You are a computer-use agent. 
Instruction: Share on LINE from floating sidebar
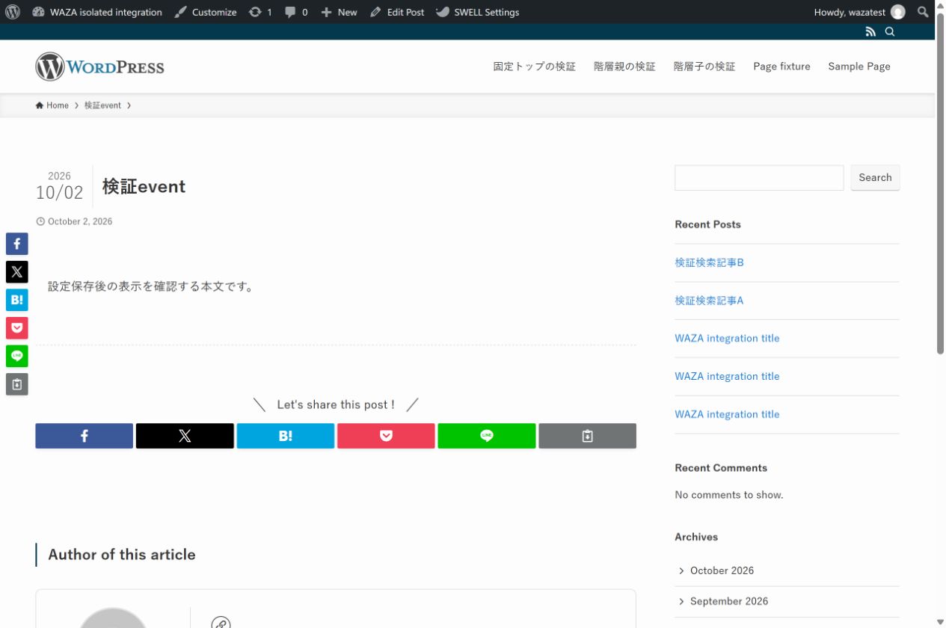pyautogui.click(x=17, y=356)
